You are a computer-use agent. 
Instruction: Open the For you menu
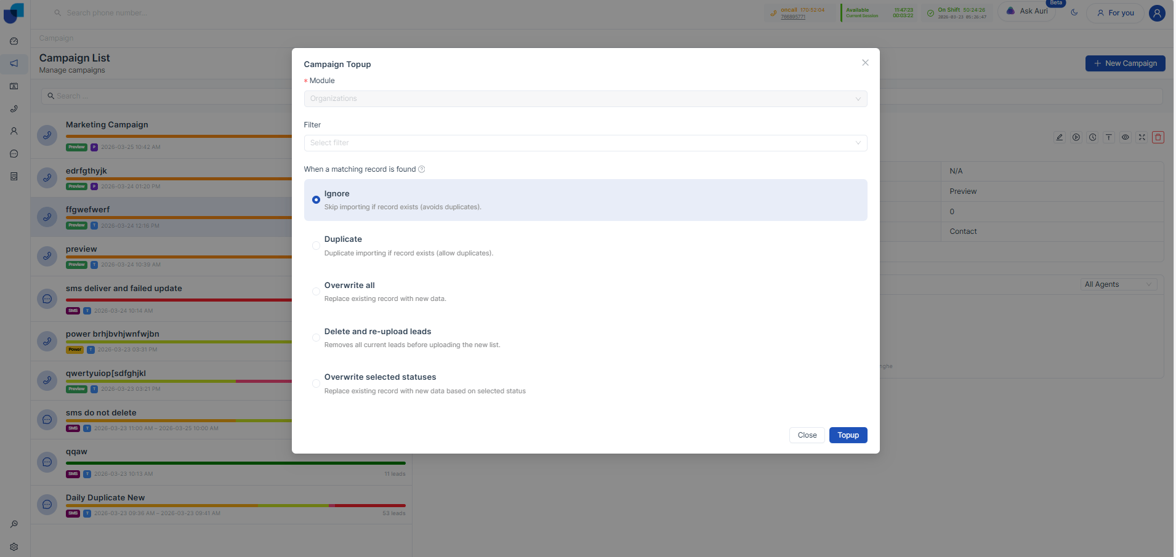[1115, 13]
